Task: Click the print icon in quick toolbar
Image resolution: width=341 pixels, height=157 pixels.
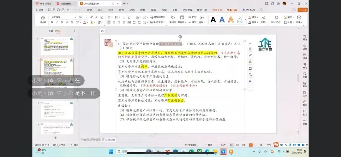Action: (58, 10)
